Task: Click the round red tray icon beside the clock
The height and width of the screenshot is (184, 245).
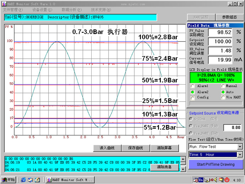Action: (227, 180)
